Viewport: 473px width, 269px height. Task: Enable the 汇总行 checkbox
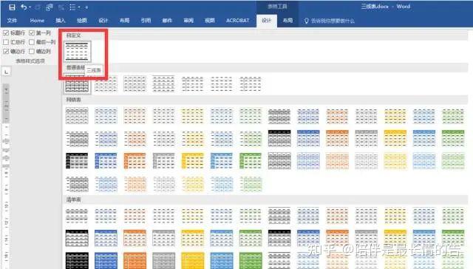(x=6, y=42)
